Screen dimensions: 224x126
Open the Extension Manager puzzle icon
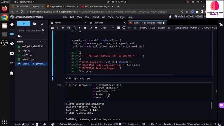point(12,73)
